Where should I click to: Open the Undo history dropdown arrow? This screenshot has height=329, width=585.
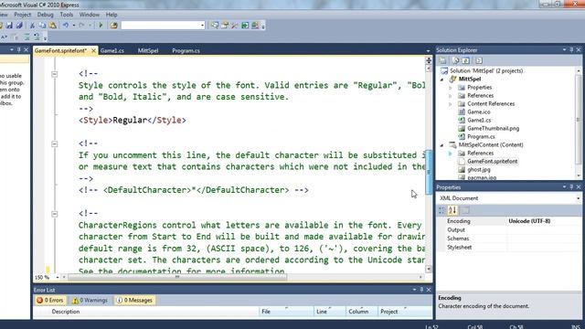[x=73, y=26]
